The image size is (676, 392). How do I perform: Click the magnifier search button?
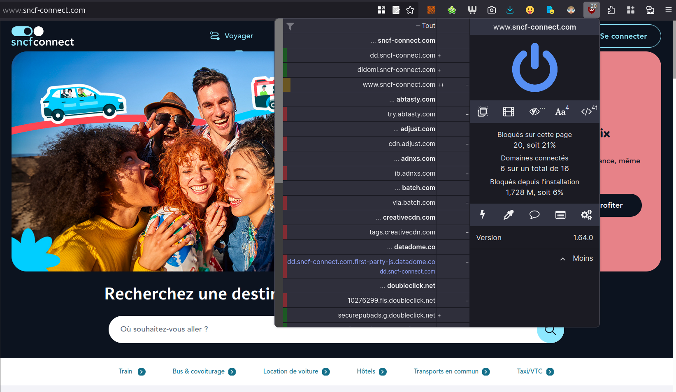pos(550,330)
